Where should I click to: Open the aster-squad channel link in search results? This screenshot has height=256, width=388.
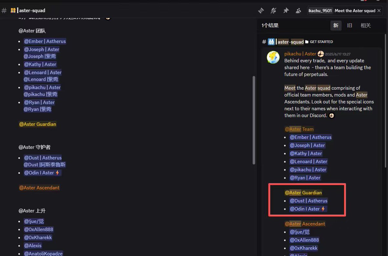(290, 42)
